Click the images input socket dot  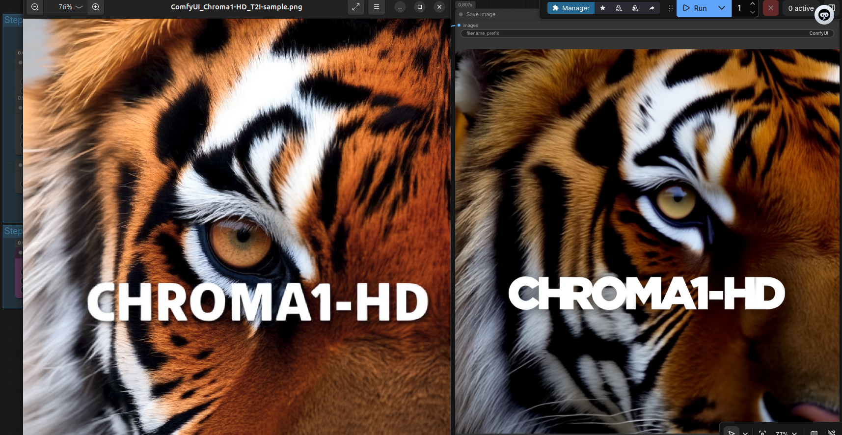[459, 25]
